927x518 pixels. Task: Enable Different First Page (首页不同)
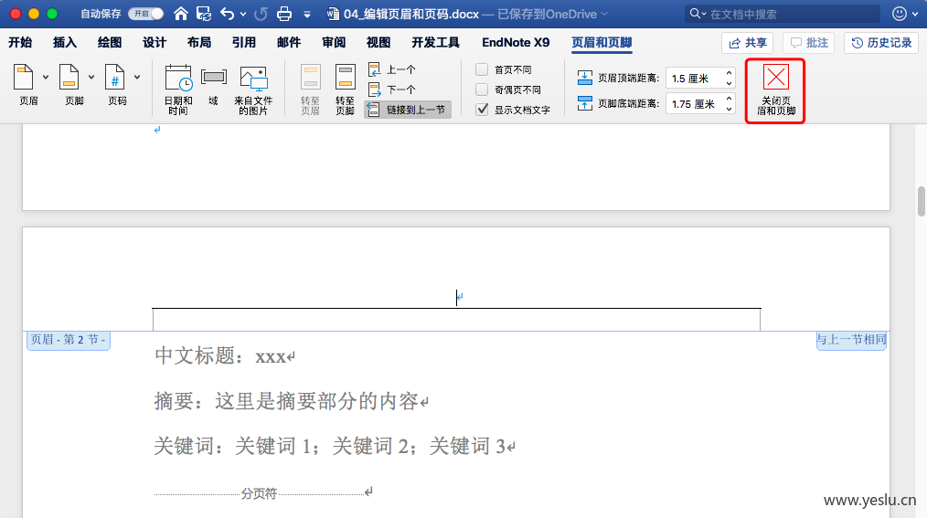coord(482,69)
